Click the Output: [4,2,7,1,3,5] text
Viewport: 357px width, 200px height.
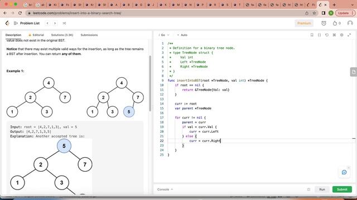(31, 132)
